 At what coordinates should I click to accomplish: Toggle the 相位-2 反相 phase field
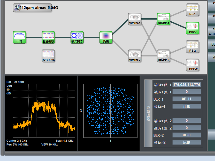(x=187, y=142)
